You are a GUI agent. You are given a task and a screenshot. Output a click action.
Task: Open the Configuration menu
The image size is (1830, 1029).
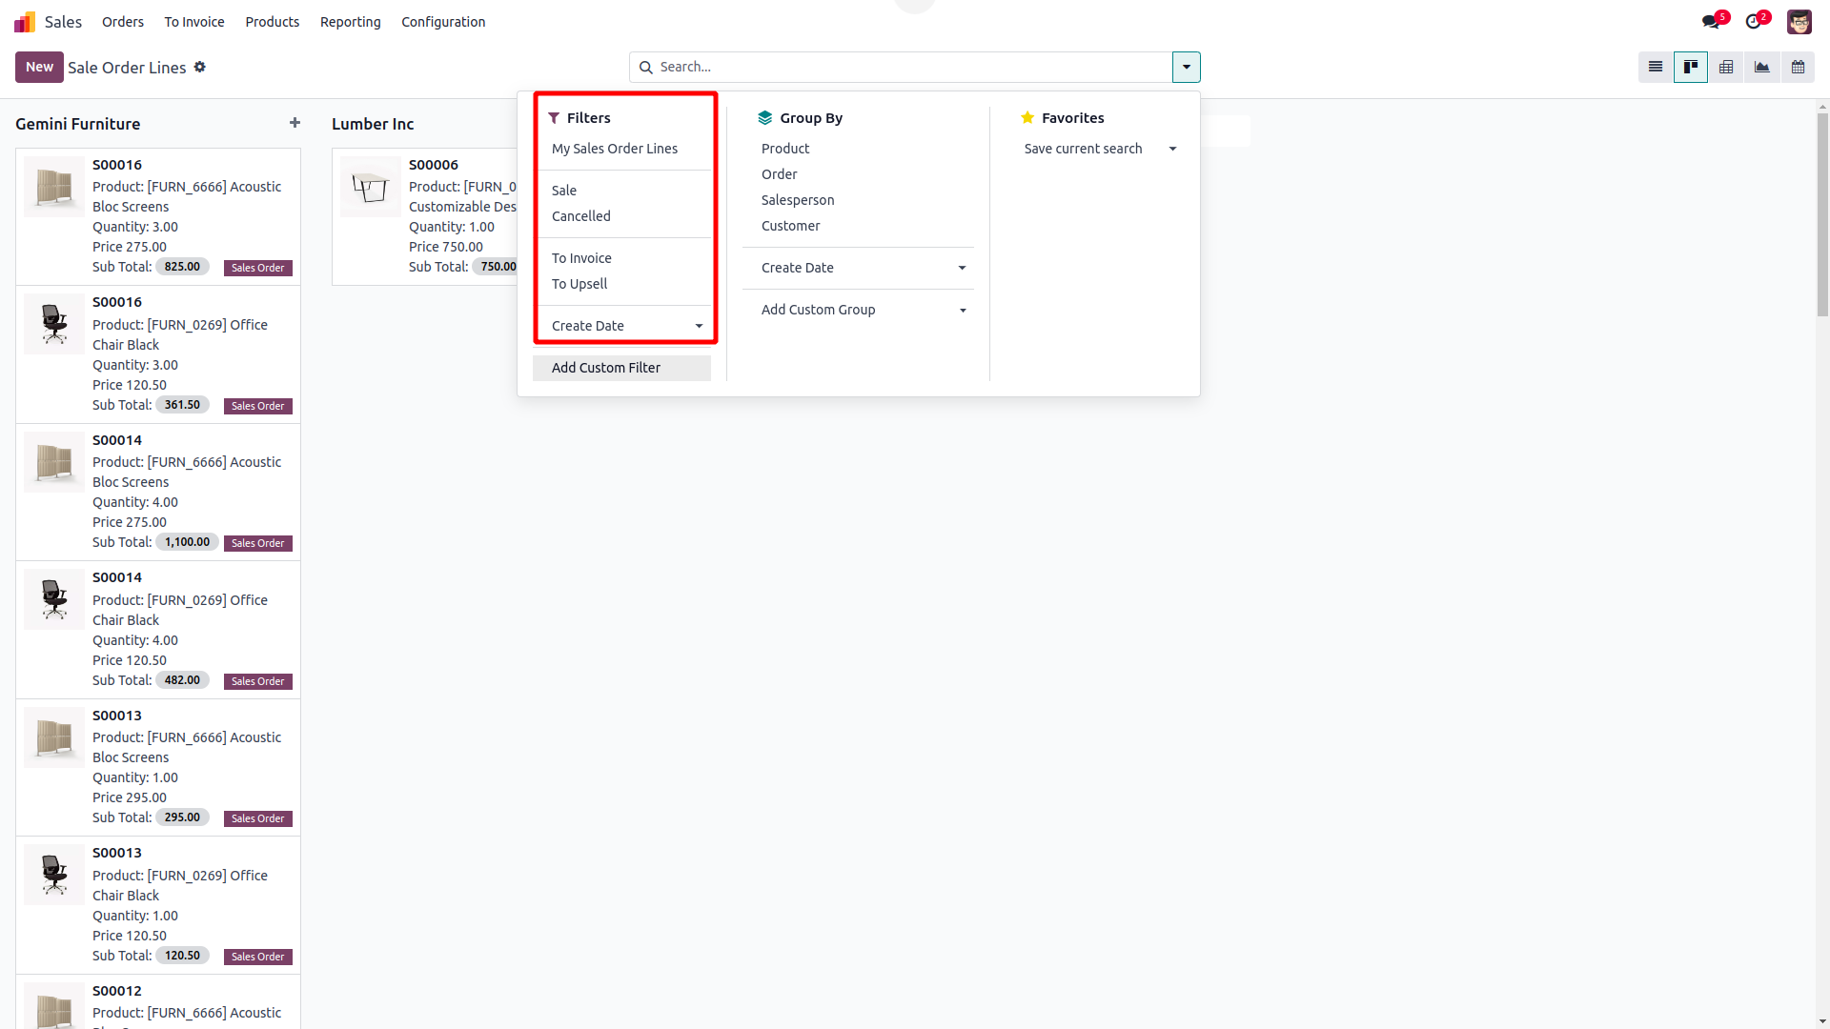point(443,22)
